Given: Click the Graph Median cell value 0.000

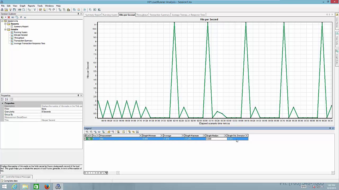Looking at the screenshot, I should pyautogui.click(x=216, y=139).
